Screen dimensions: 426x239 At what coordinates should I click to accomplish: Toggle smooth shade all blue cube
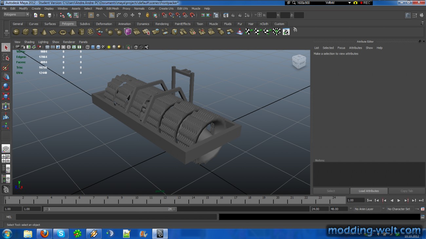93,47
